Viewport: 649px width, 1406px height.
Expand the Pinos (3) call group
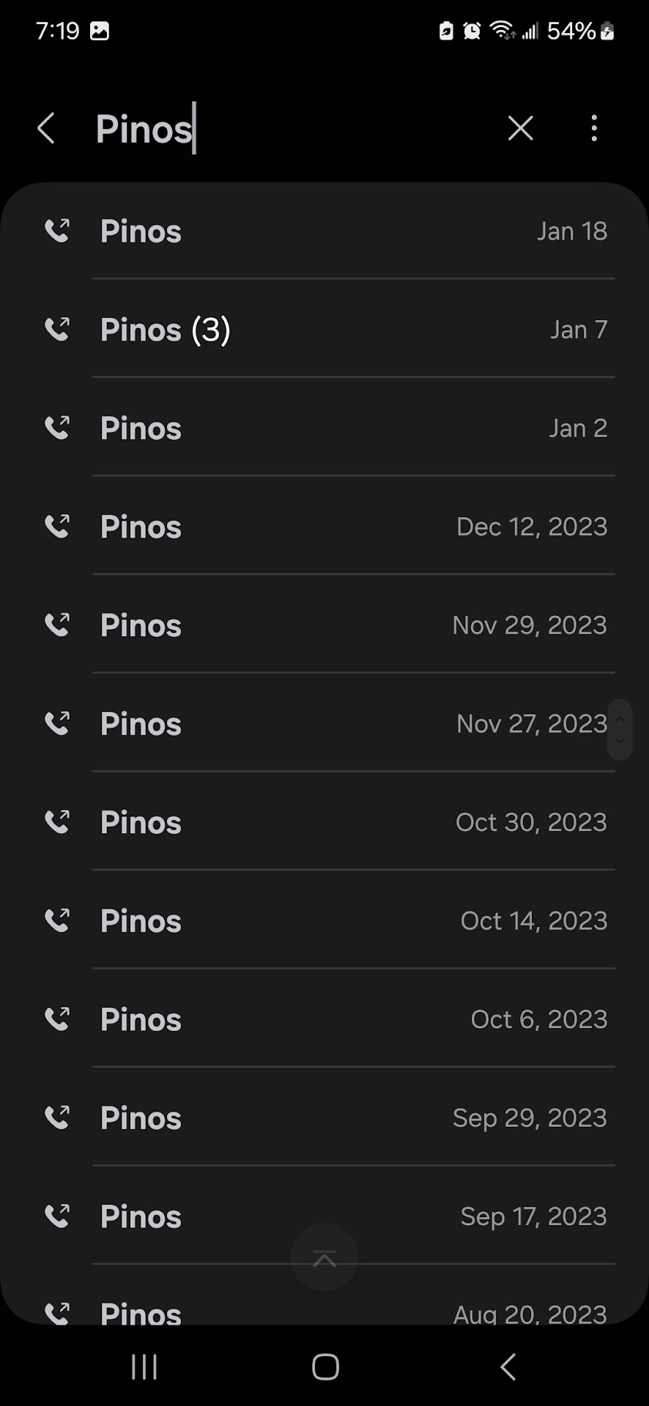pos(166,330)
